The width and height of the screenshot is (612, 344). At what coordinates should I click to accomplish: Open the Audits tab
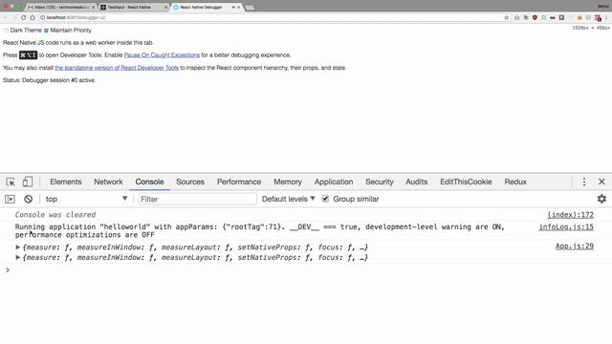tap(417, 182)
